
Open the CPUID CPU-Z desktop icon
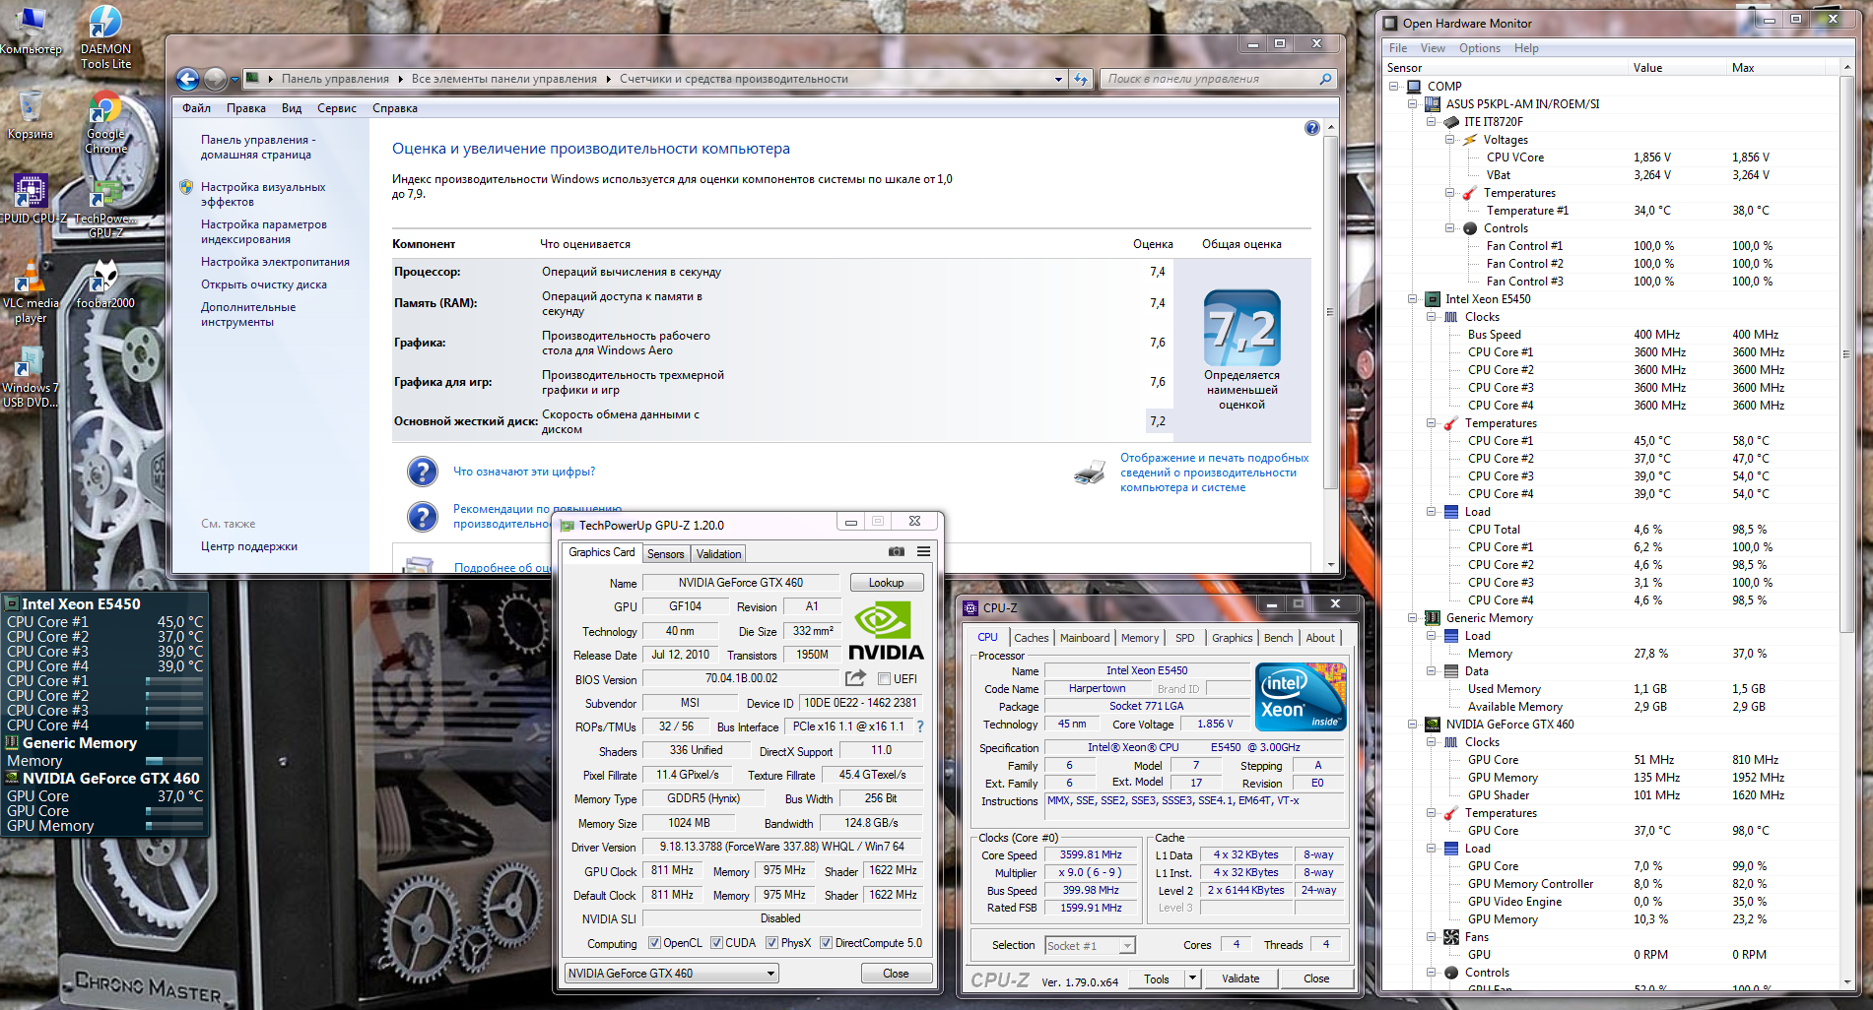click(x=31, y=198)
